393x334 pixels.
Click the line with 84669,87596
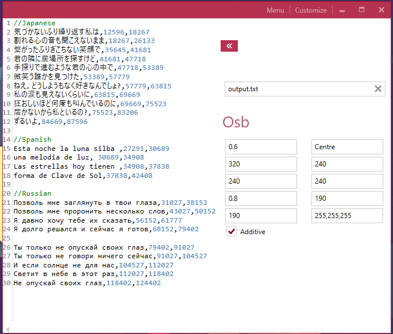pos(51,122)
